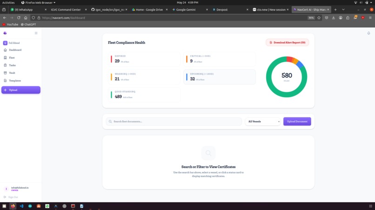The image size is (375, 210).
Task: Click the browser Back arrow
Action: [5, 18]
